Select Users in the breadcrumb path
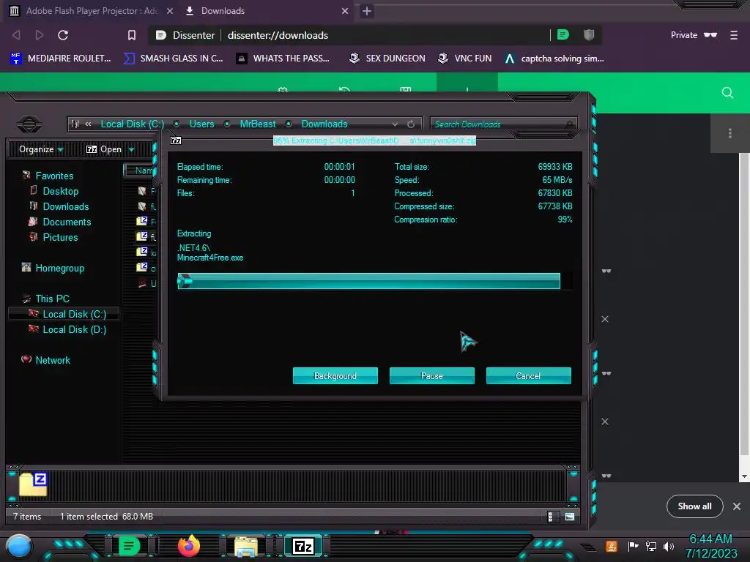This screenshot has width=750, height=562. click(201, 124)
